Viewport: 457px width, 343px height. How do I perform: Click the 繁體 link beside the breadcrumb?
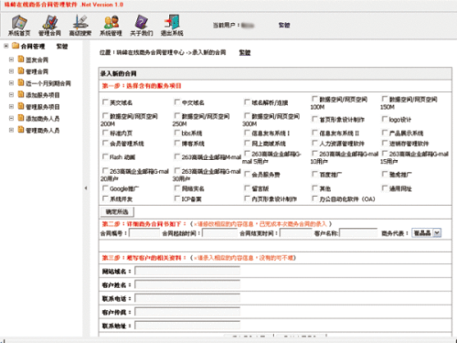pyautogui.click(x=245, y=53)
